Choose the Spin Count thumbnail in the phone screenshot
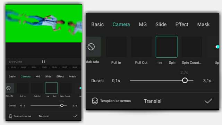Image resolution: width=222 pixels, height=125 pixels. (66, 88)
